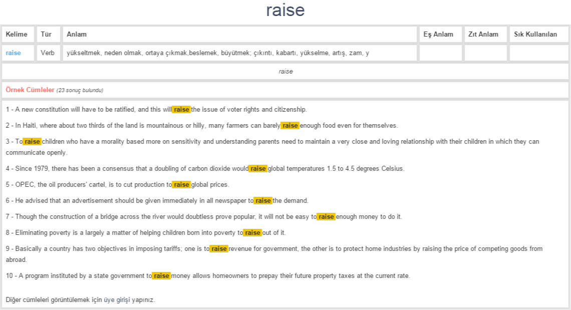Click highlighted "raise" in the Haiti sentence
This screenshot has height=310, width=571.
[290, 126]
